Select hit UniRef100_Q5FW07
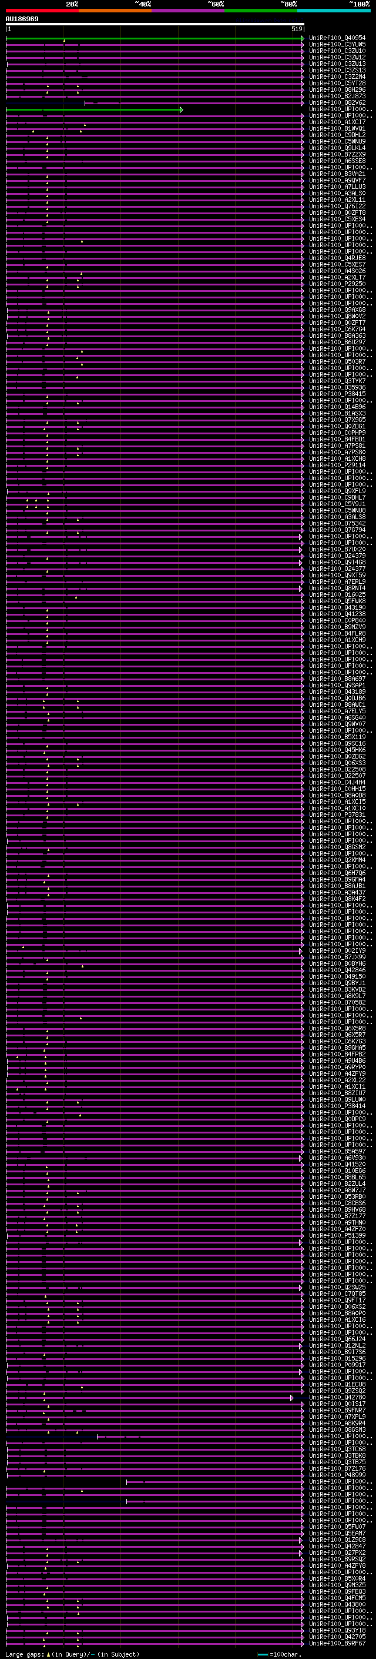The image size is (376, 1659). point(337,1527)
